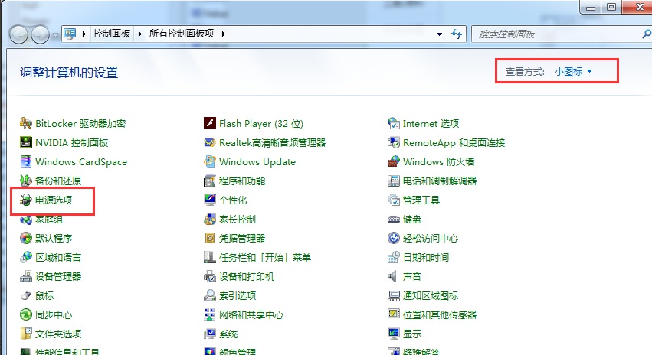Click the Flash Player (32 位) icon
This screenshot has height=355, width=652.
(x=211, y=123)
